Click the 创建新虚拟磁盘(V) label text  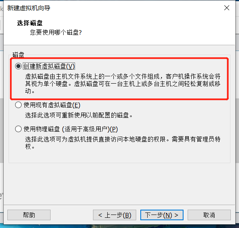tap(49, 66)
